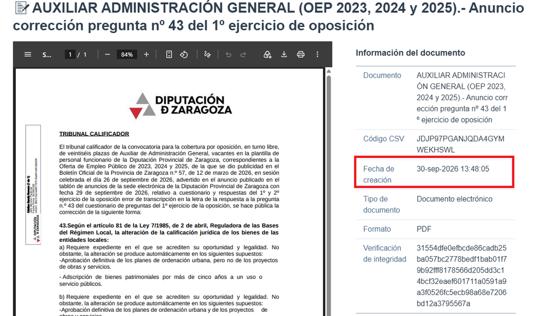This screenshot has height=316, width=538.
Task: Click the creation date '30-sep-2026 13:48:05'
Action: coord(453,169)
